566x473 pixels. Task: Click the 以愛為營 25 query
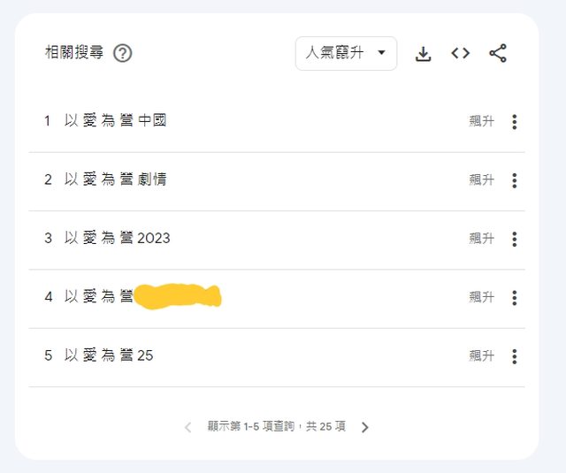(x=108, y=355)
